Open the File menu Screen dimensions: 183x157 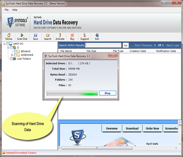point(7,10)
